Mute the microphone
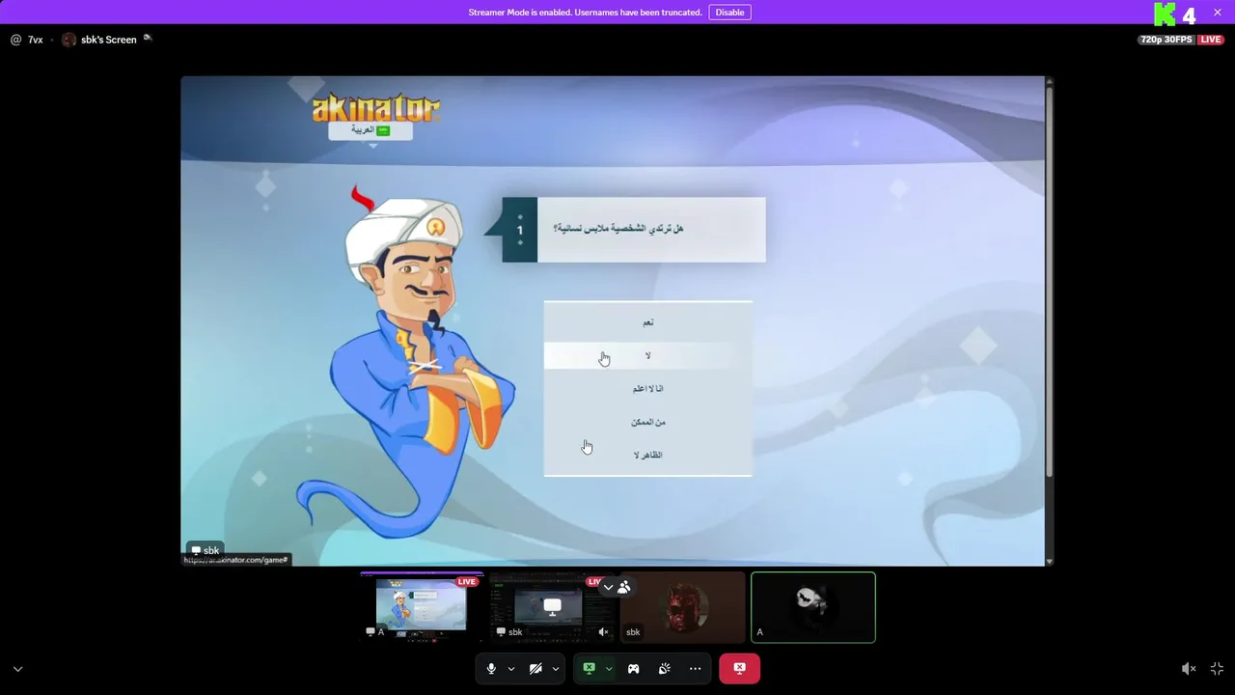Screen dimensions: 1235x695 [491, 668]
